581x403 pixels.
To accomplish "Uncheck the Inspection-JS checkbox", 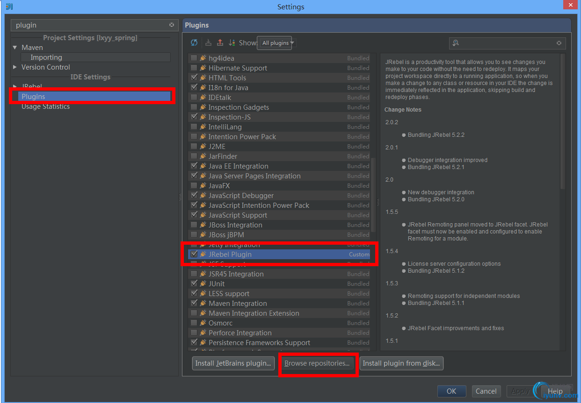I will [x=194, y=117].
